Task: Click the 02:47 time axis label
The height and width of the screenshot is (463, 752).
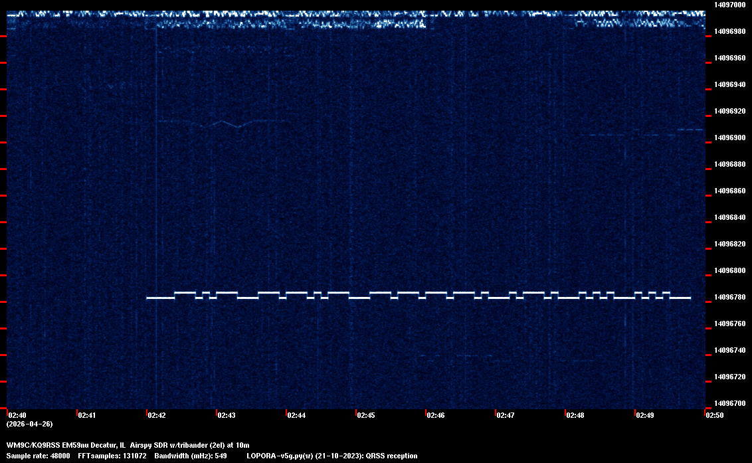Action: [x=506, y=415]
